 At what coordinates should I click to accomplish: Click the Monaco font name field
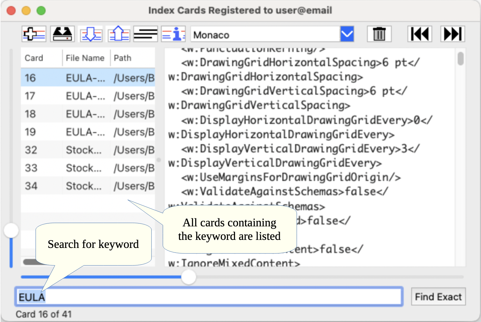coord(265,34)
